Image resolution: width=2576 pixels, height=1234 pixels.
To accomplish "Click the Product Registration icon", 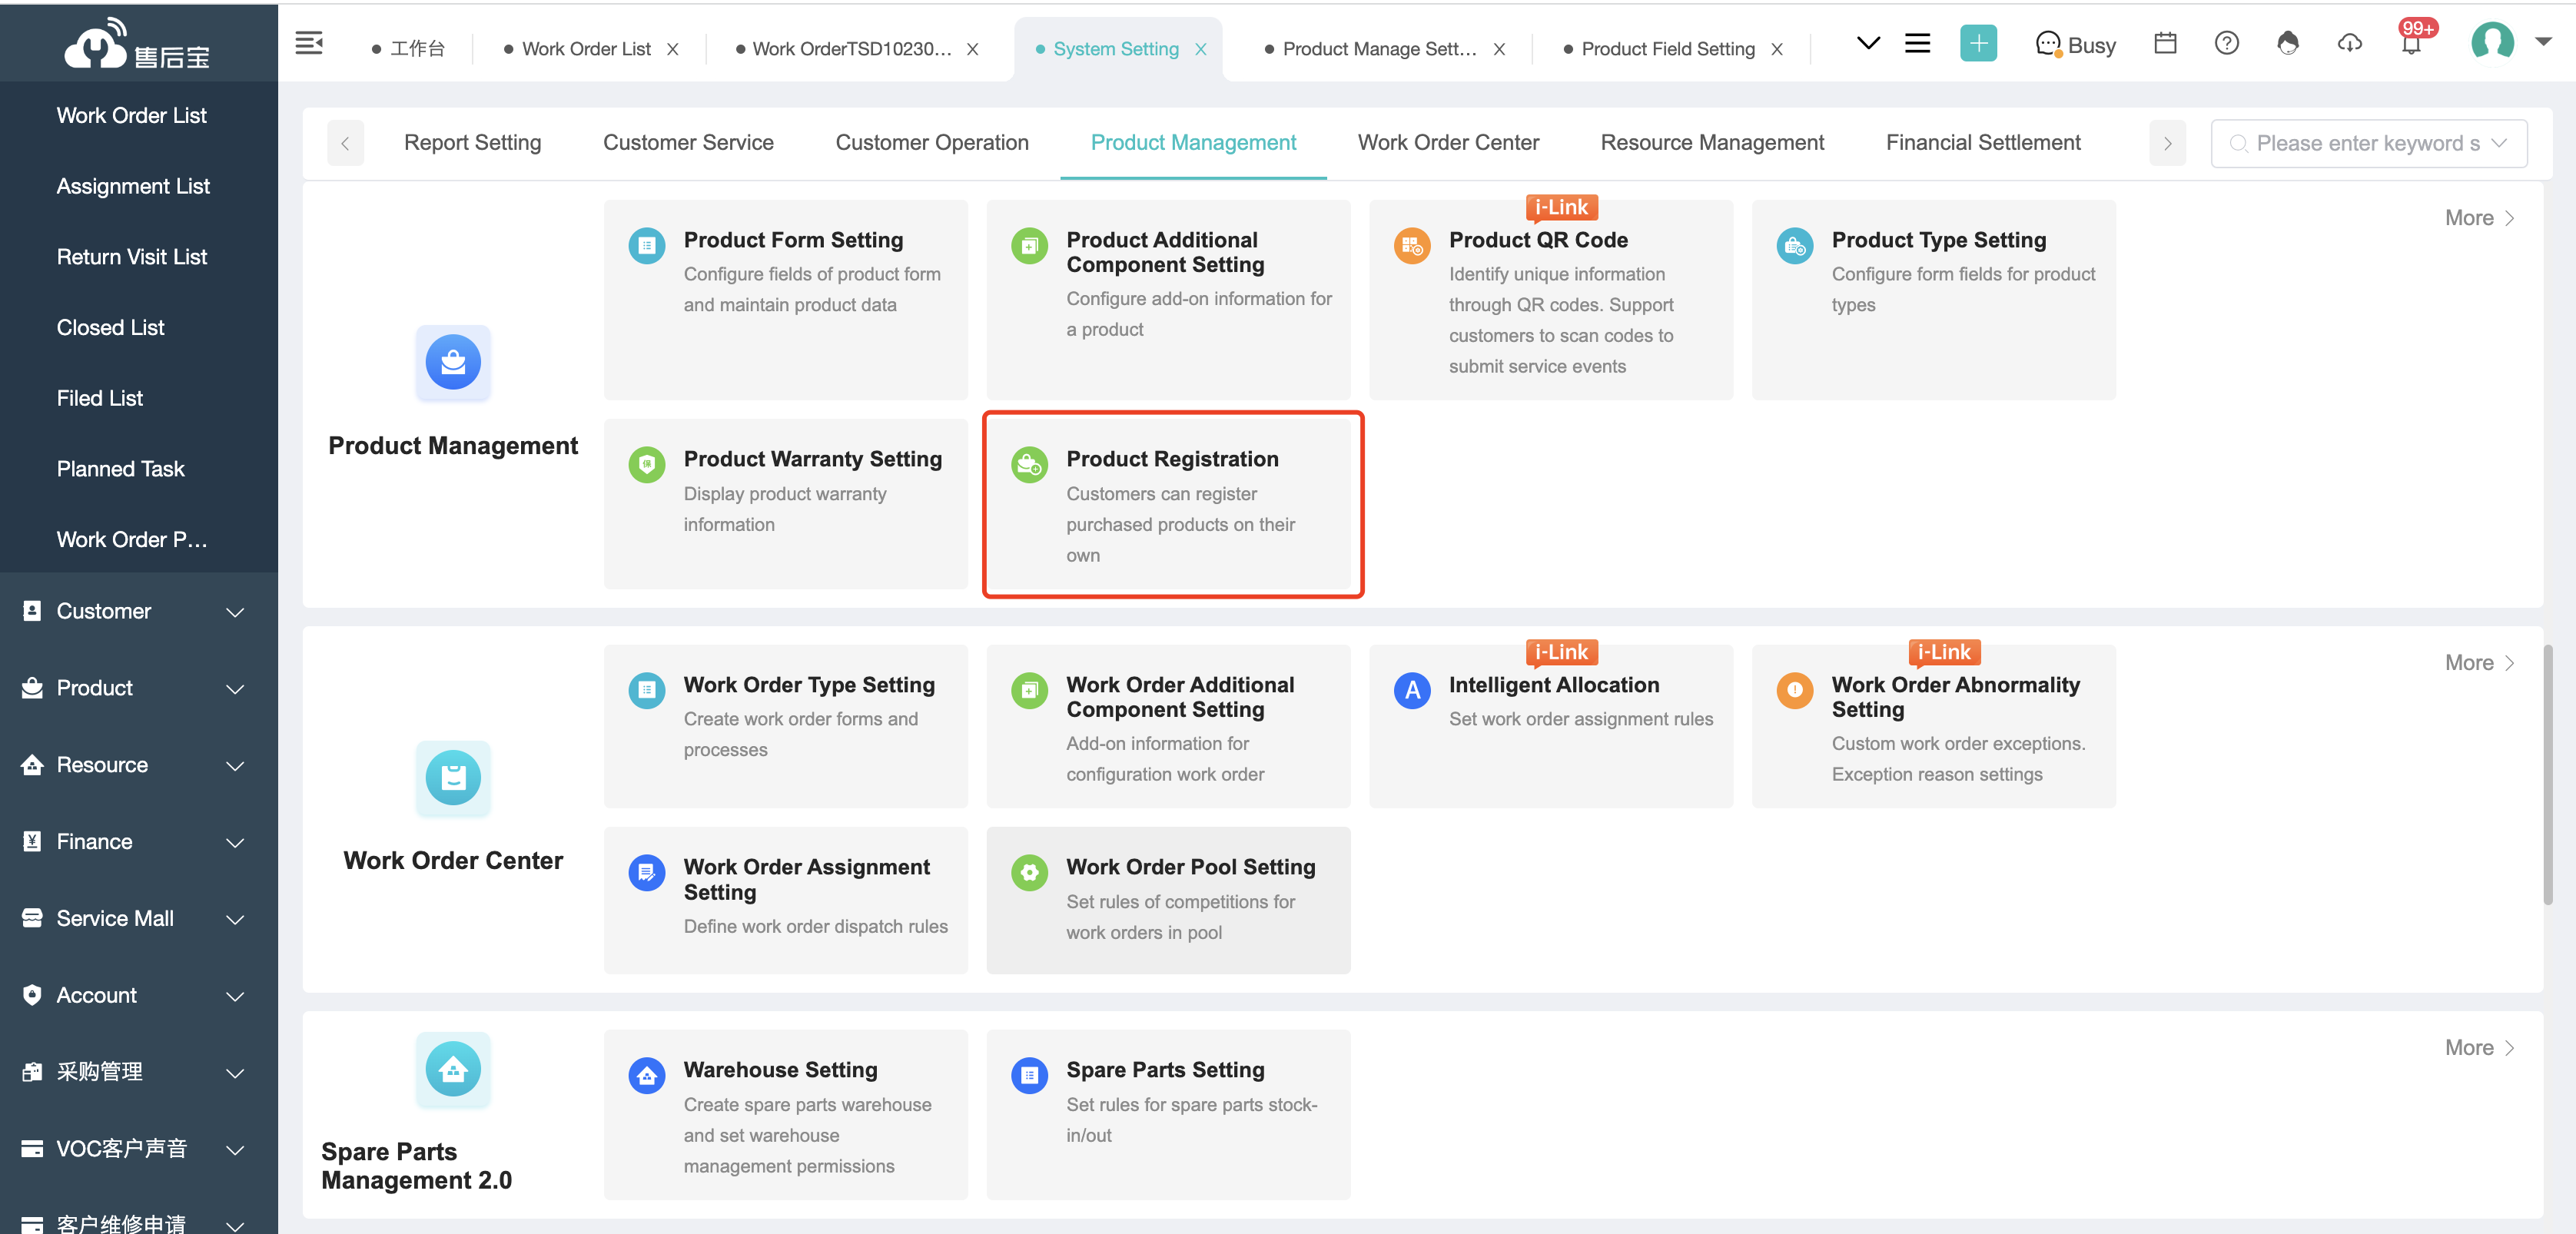I will point(1029,464).
